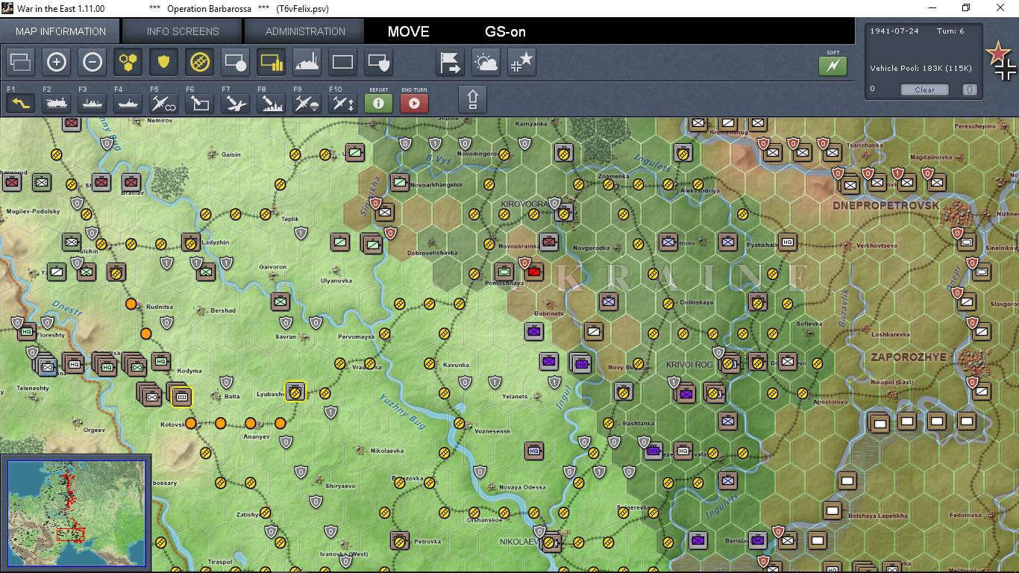Select F10 air transfer mode icon

coord(343,103)
